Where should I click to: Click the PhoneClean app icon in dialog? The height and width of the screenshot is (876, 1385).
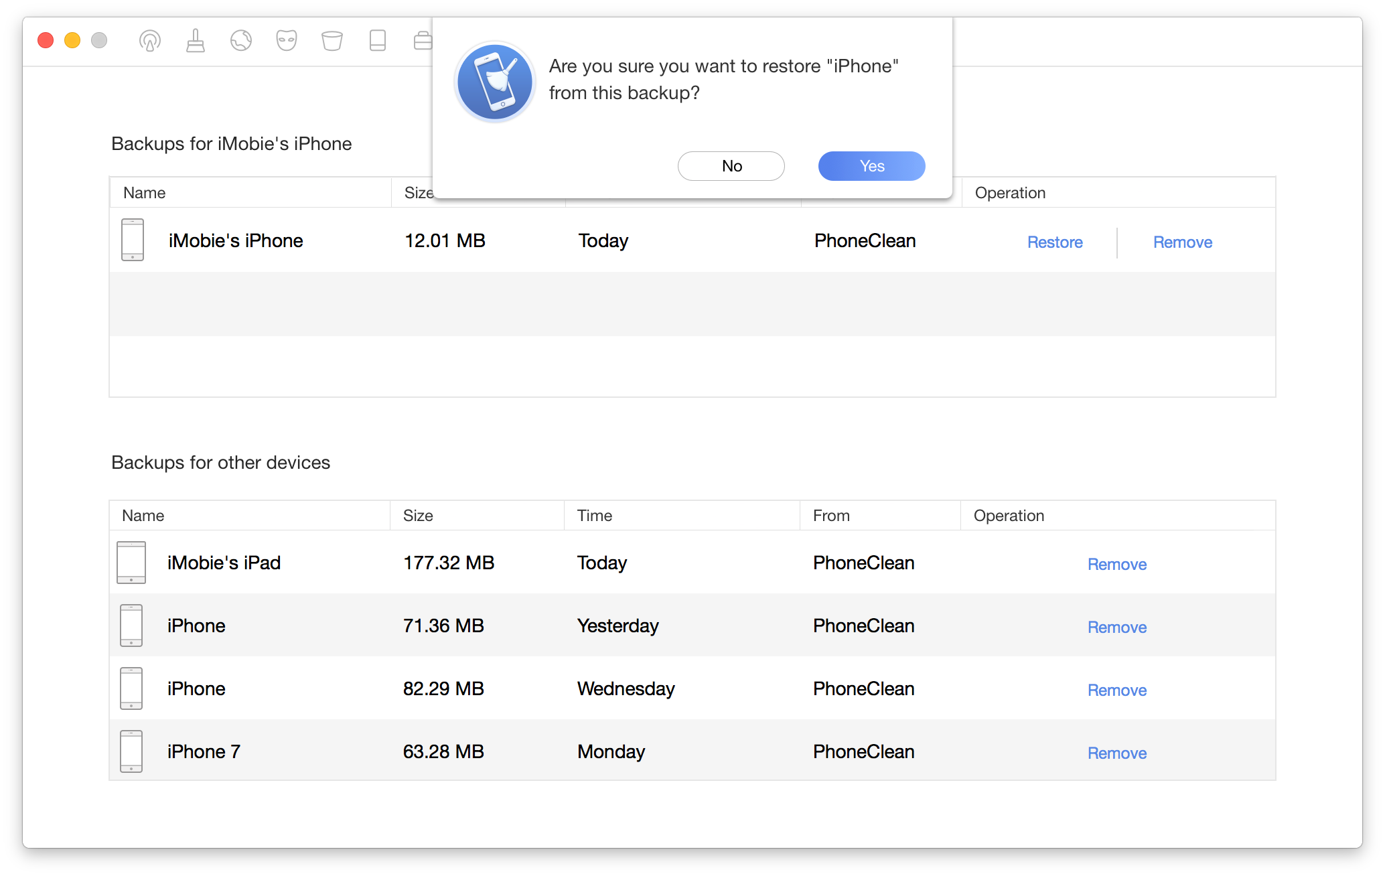coord(495,82)
